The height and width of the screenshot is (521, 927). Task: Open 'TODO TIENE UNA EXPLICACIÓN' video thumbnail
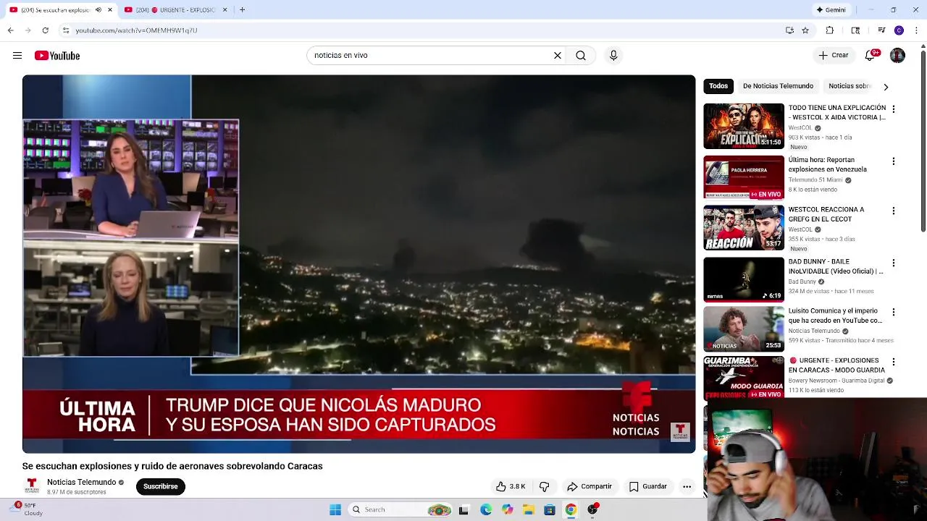tap(744, 126)
